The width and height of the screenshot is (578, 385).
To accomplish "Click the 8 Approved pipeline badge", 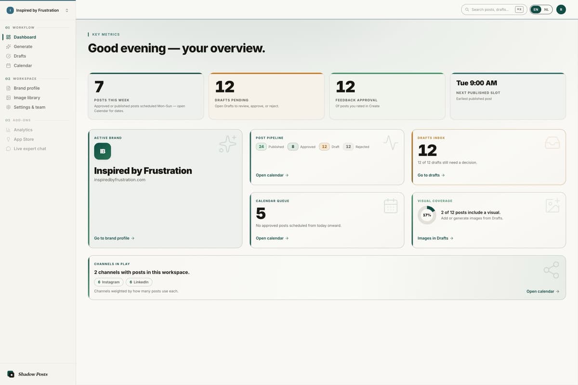I will (x=302, y=147).
